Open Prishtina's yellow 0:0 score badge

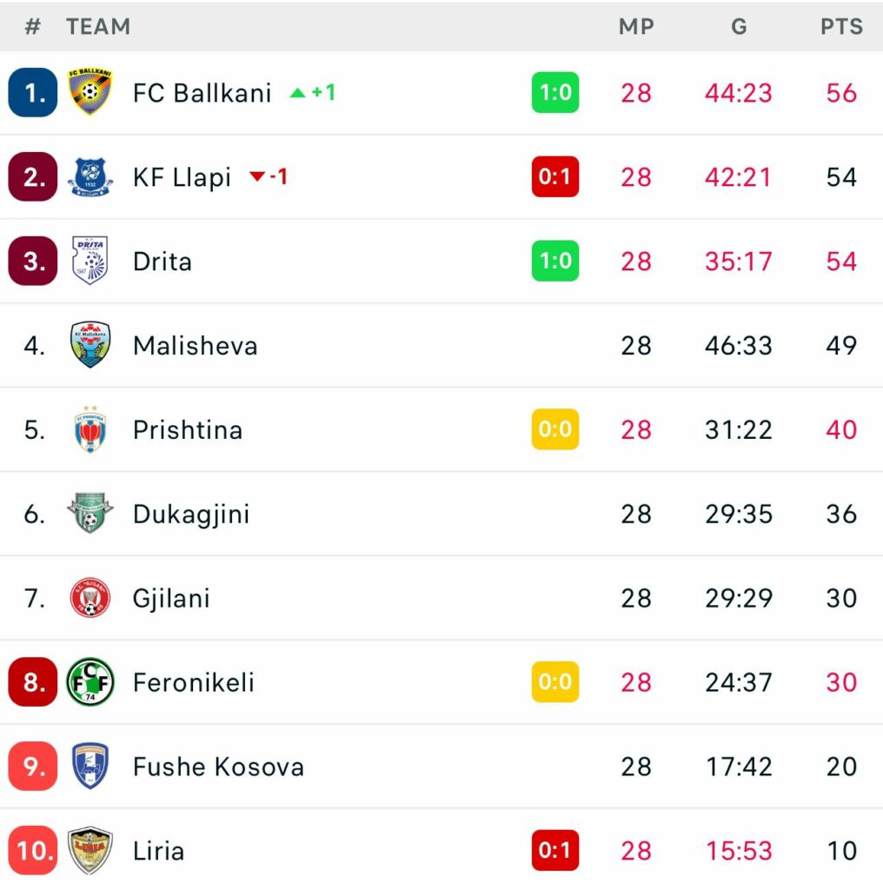555,429
